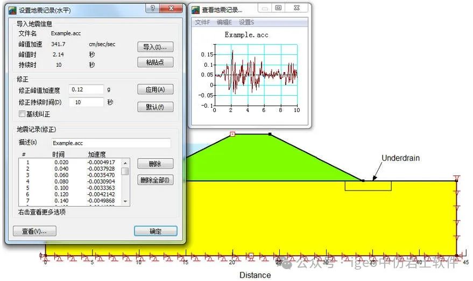This screenshot has width=473, height=281.
Task: Click the 粘贴点 paste points button
Action: [x=156, y=62]
